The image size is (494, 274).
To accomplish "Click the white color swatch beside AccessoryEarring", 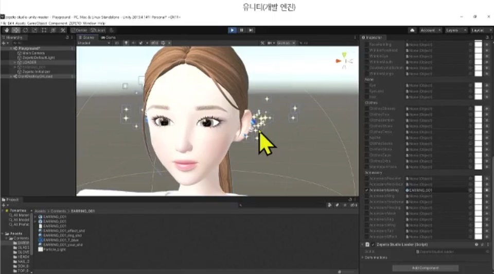I will (x=478, y=190).
